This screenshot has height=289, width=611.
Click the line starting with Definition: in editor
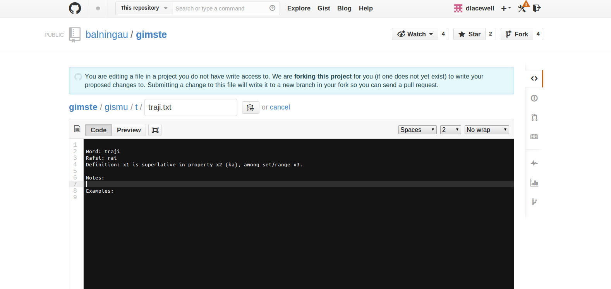[x=194, y=164]
